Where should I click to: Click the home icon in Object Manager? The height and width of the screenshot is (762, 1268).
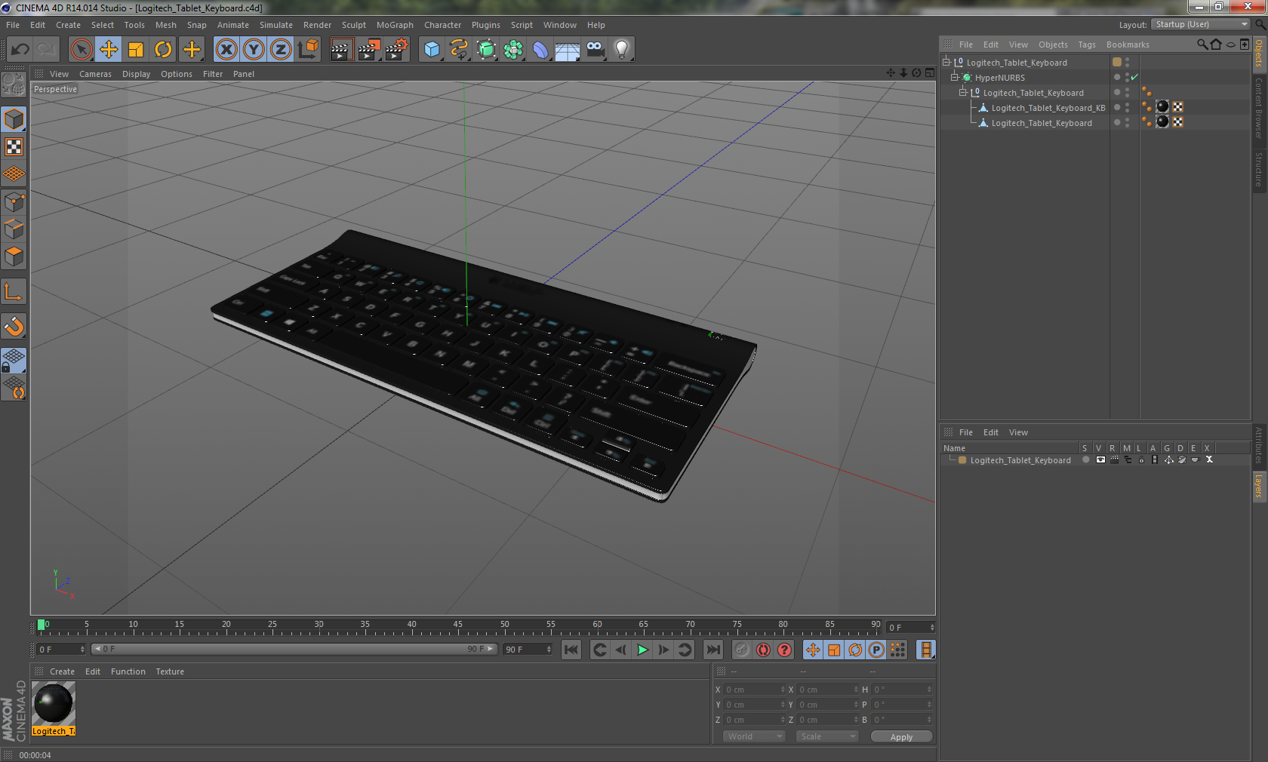click(1216, 45)
